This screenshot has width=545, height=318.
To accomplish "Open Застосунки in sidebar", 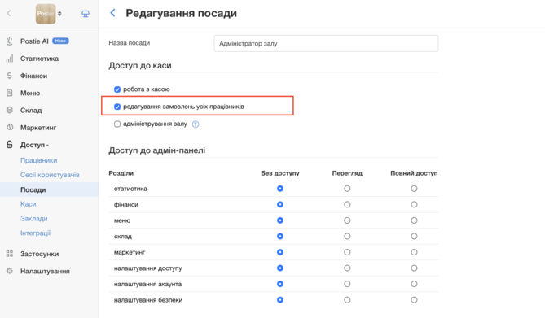I will tap(39, 254).
